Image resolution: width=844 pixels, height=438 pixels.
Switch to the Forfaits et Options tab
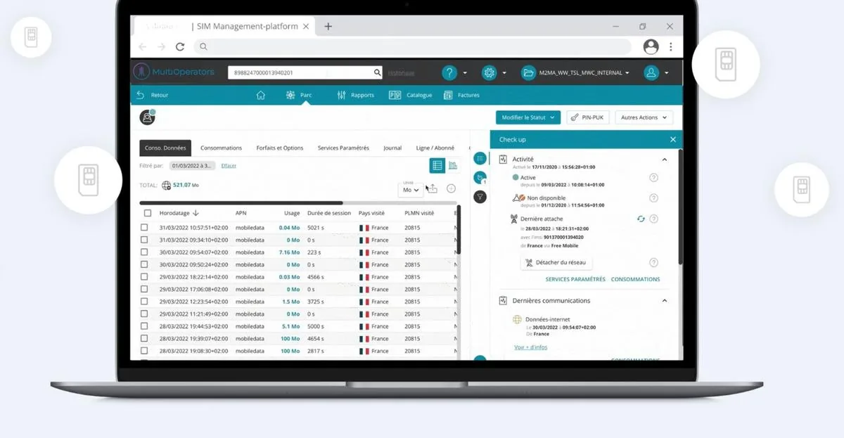click(280, 148)
